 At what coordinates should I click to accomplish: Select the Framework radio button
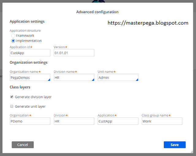click(13, 36)
